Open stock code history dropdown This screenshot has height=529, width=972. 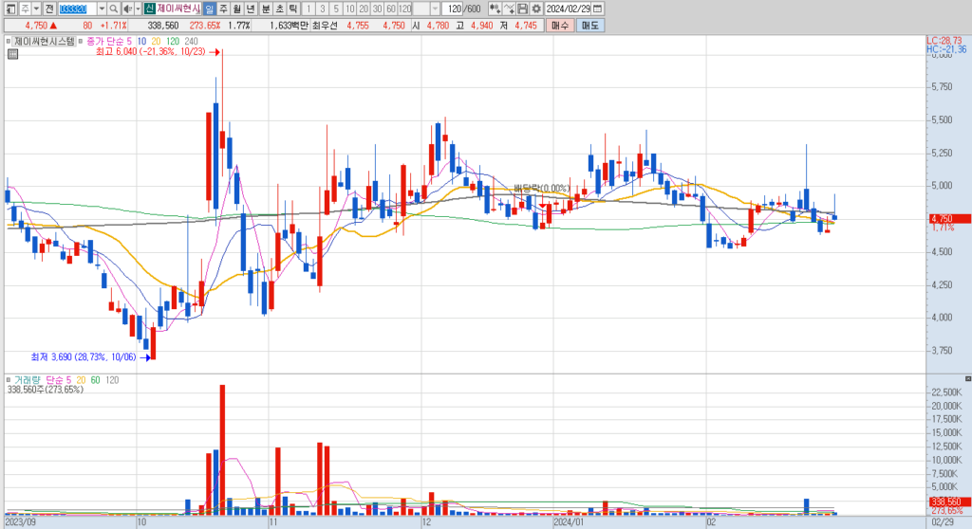[102, 9]
